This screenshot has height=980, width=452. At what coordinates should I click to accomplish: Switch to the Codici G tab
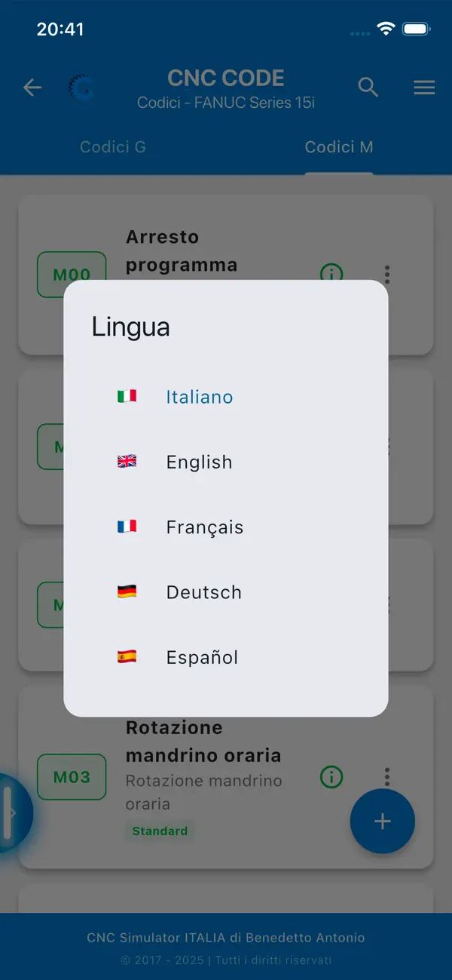coord(113,147)
